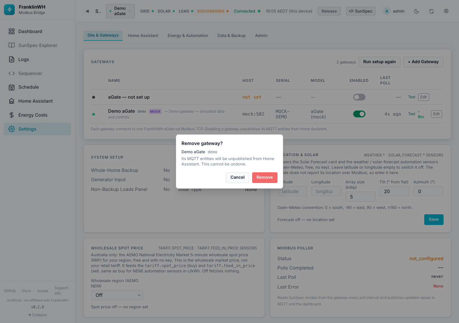
Task: Click the FranklinWH lightning logo icon
Action: (9, 10)
